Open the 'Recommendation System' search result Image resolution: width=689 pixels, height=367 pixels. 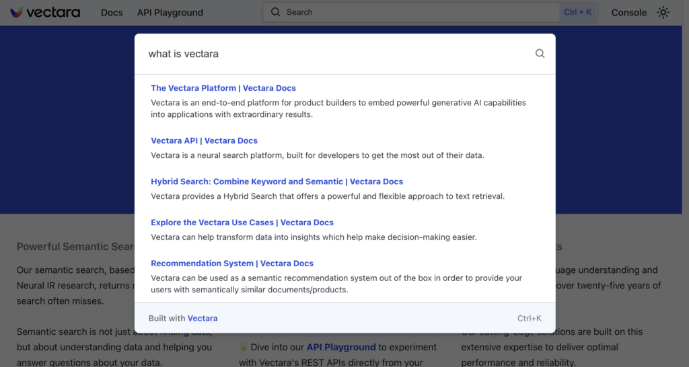tap(232, 263)
